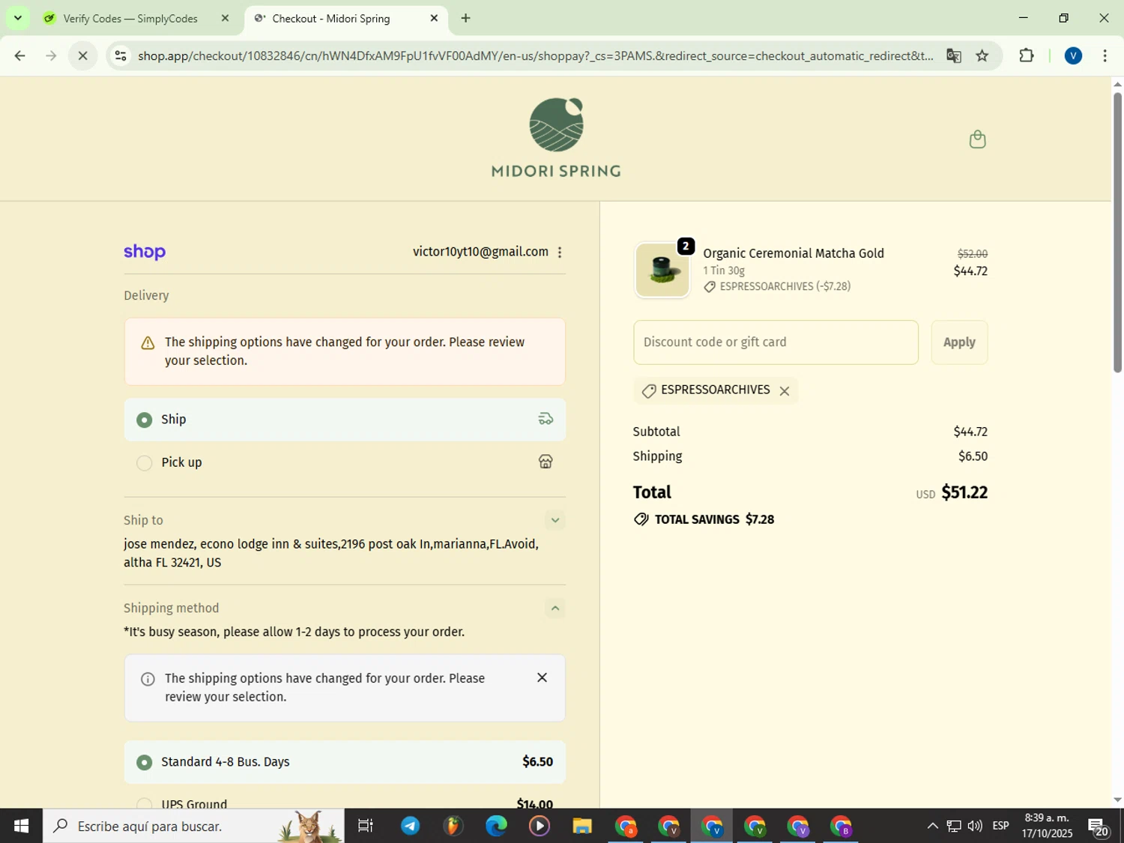Open the Windows Start menu
Image resolution: width=1124 pixels, height=843 pixels.
point(21,826)
